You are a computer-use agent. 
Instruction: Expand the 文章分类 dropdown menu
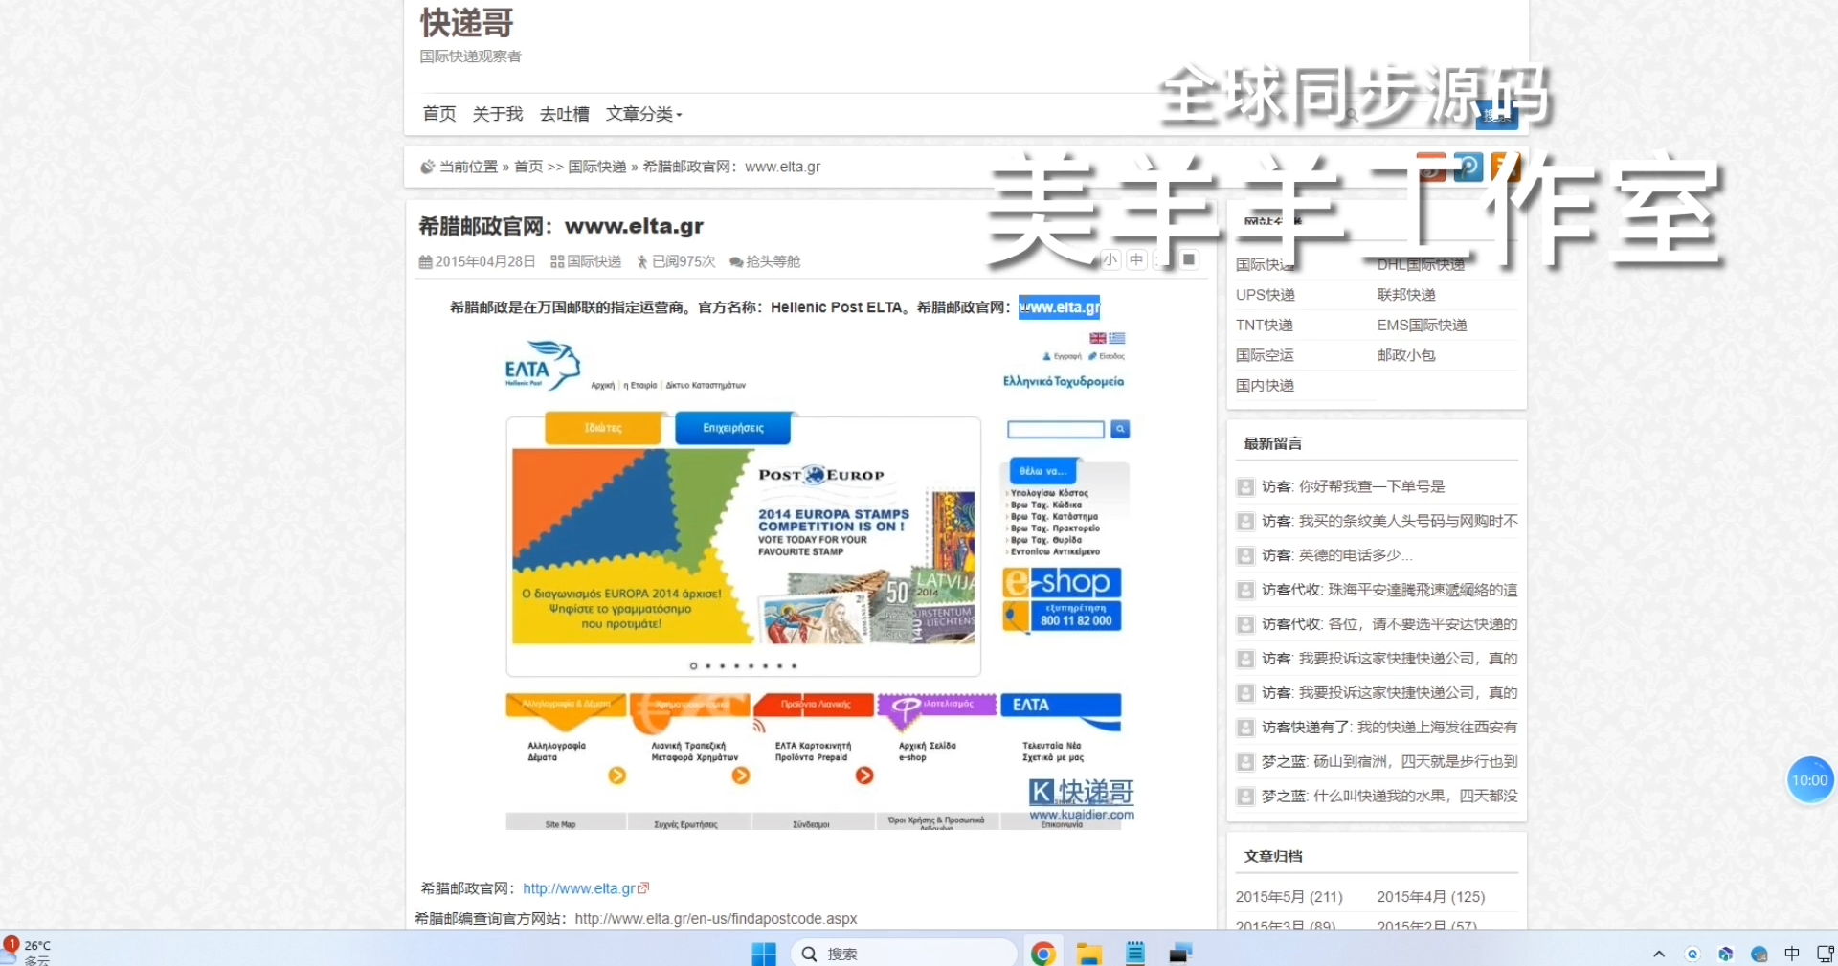643,114
